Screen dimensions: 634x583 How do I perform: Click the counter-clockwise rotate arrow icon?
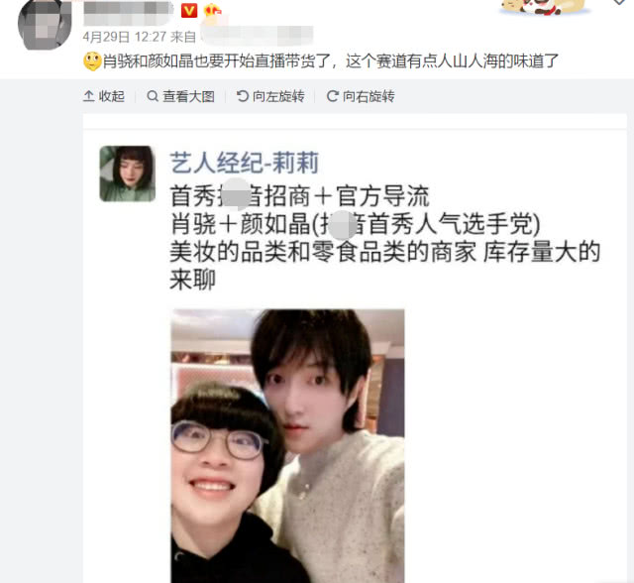click(x=242, y=96)
